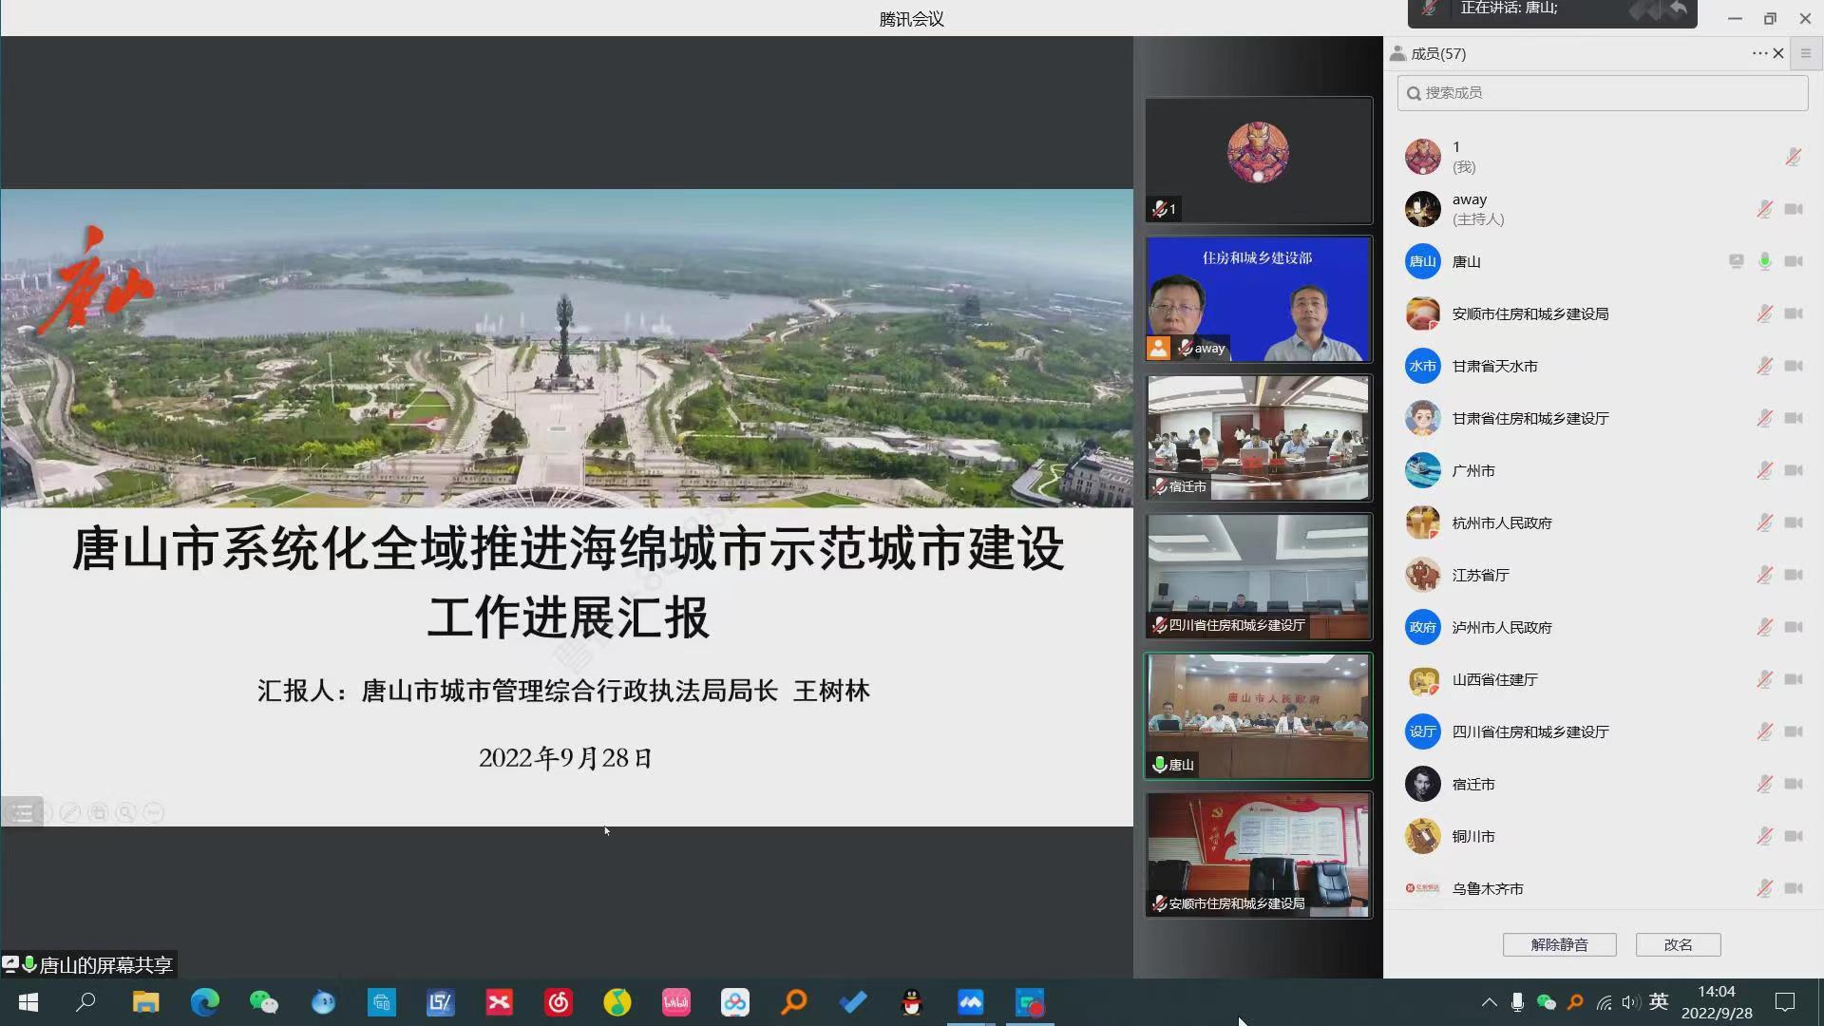This screenshot has height=1026, width=1824.
Task: Select 山西省住建厅 in the member list
Action: (1603, 679)
